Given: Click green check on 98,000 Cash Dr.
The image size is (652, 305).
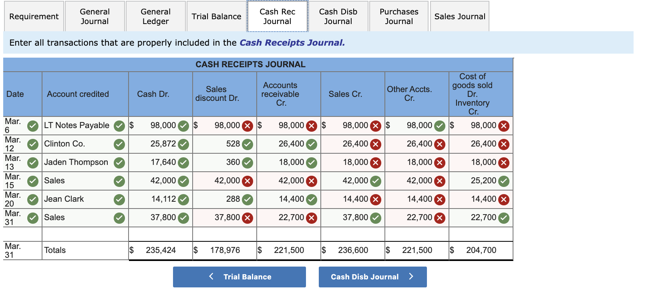Looking at the screenshot, I should click(183, 126).
